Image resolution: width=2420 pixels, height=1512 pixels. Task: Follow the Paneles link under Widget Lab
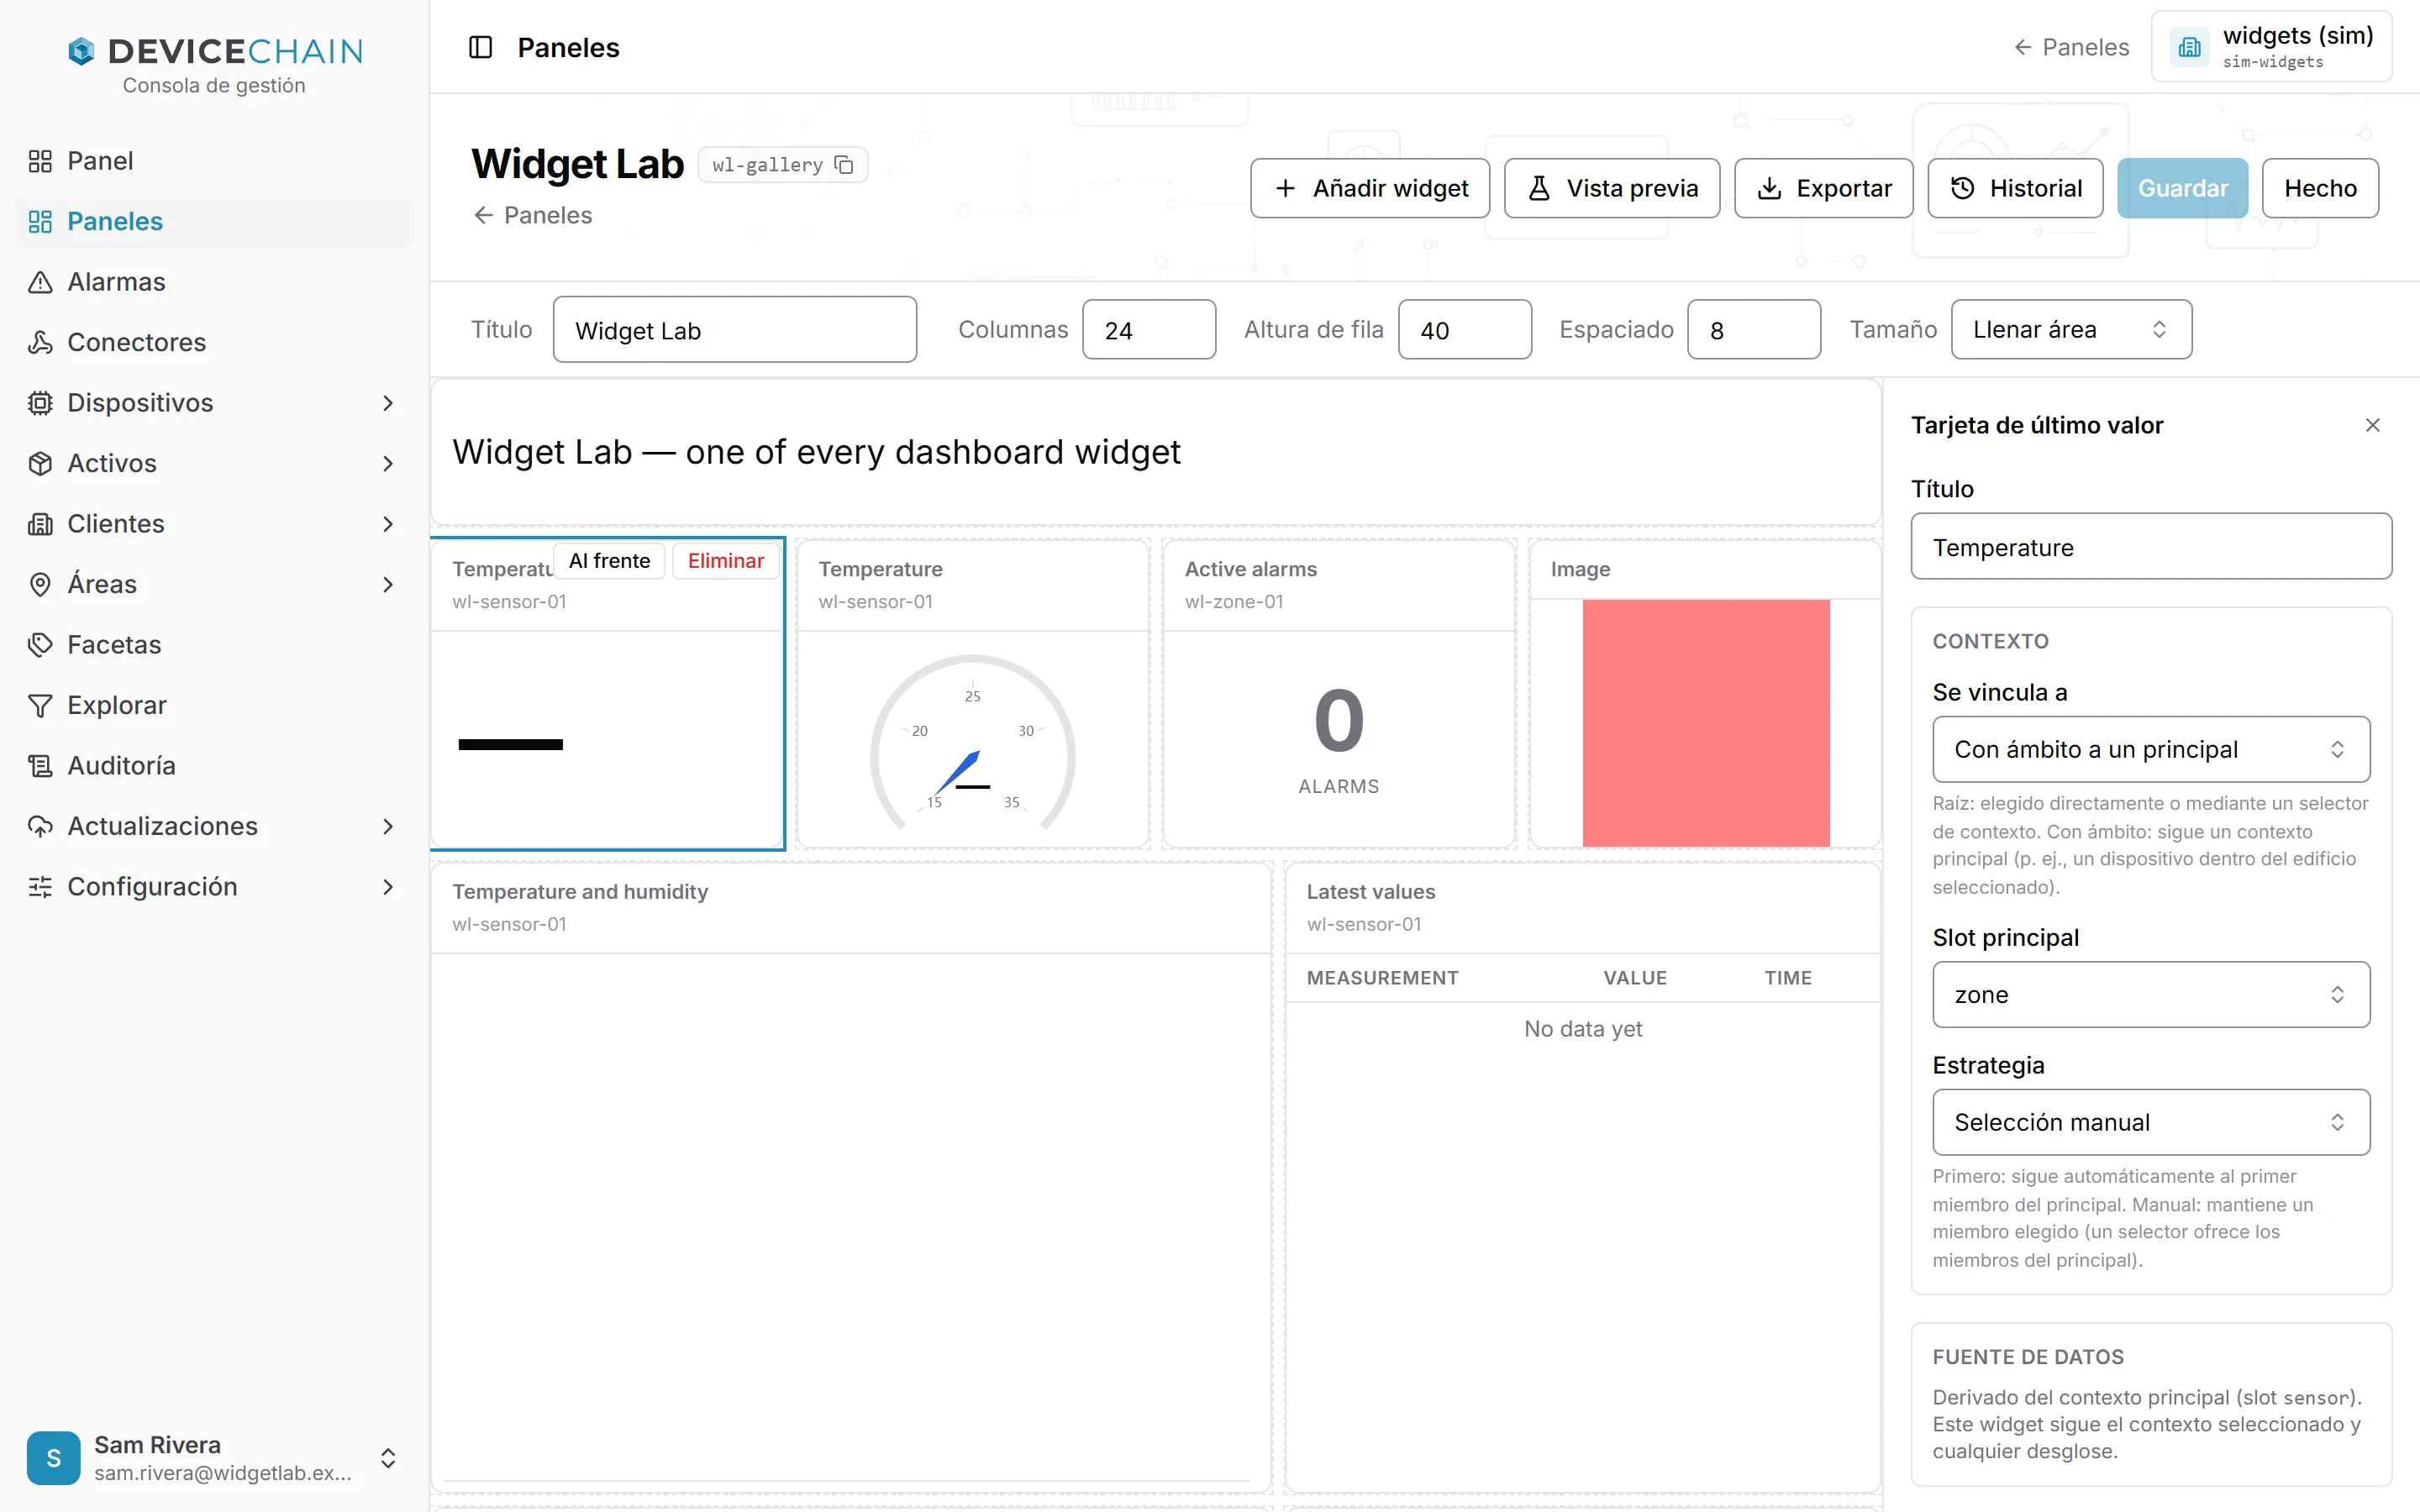(x=533, y=215)
